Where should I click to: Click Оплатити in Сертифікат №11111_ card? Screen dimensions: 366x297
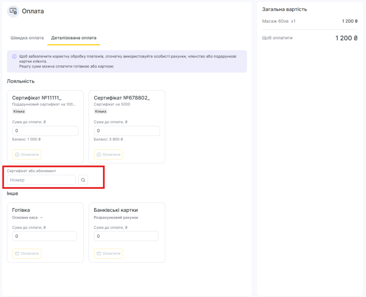(x=27, y=155)
